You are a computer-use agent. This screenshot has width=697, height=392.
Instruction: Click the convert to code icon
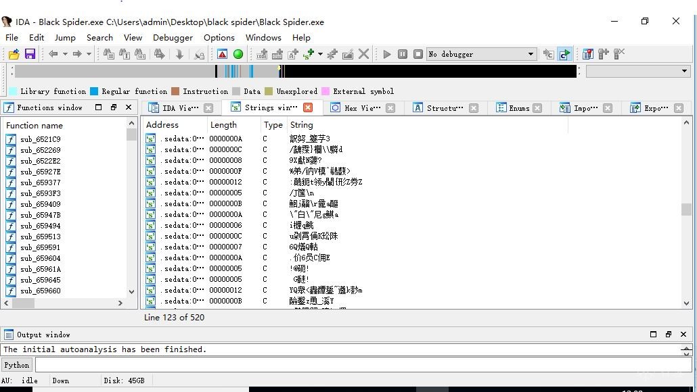click(x=262, y=54)
